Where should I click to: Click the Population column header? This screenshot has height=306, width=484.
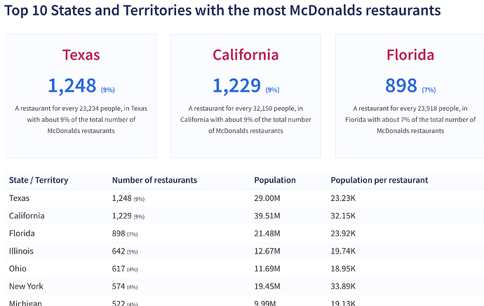coord(275,180)
